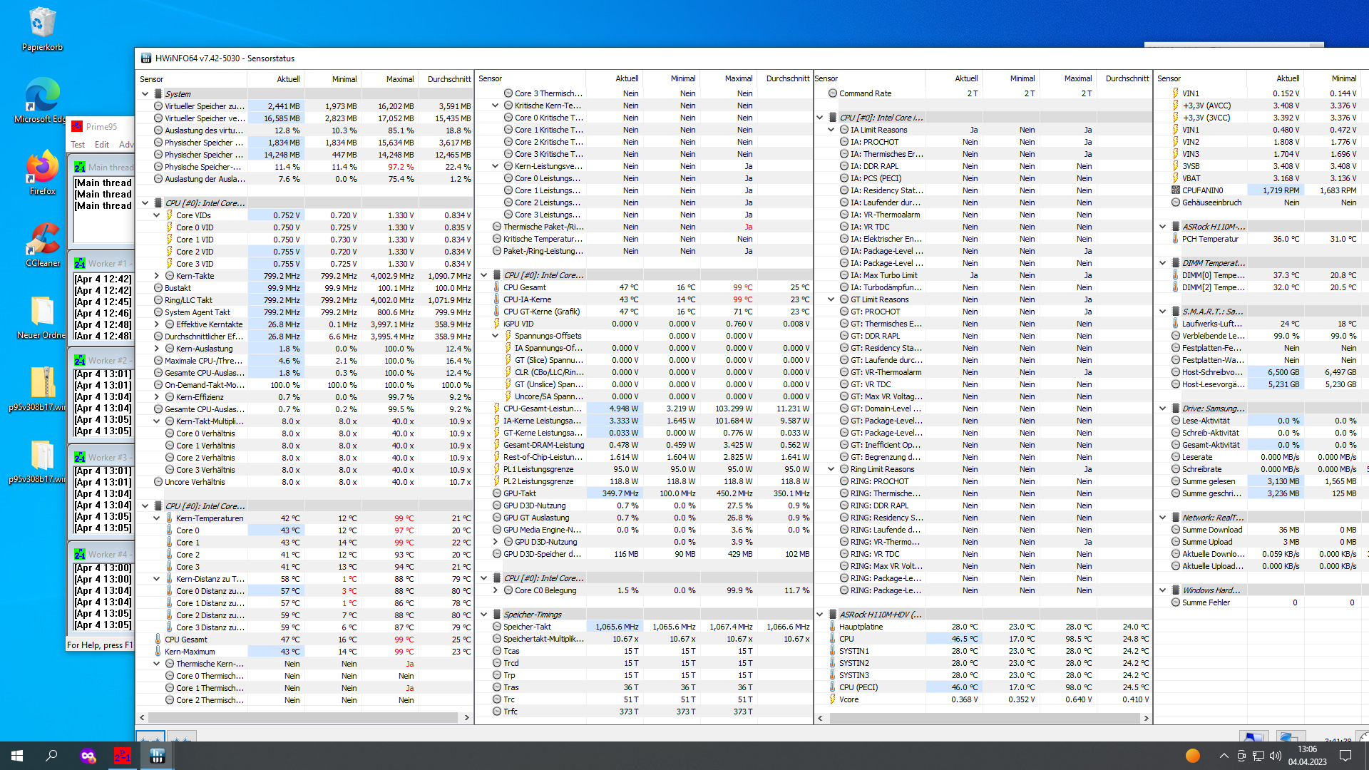The height and width of the screenshot is (770, 1369).
Task: Collapse the IA Limit Reasons node
Action: pos(831,130)
